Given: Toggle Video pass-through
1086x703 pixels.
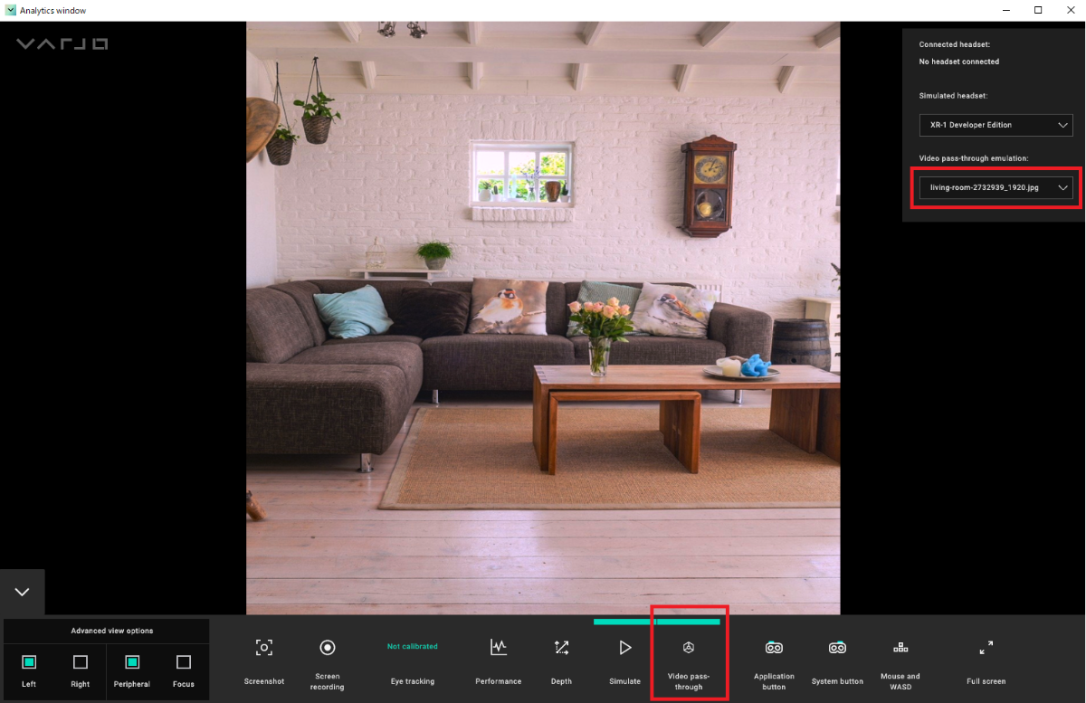Looking at the screenshot, I should tap(689, 647).
